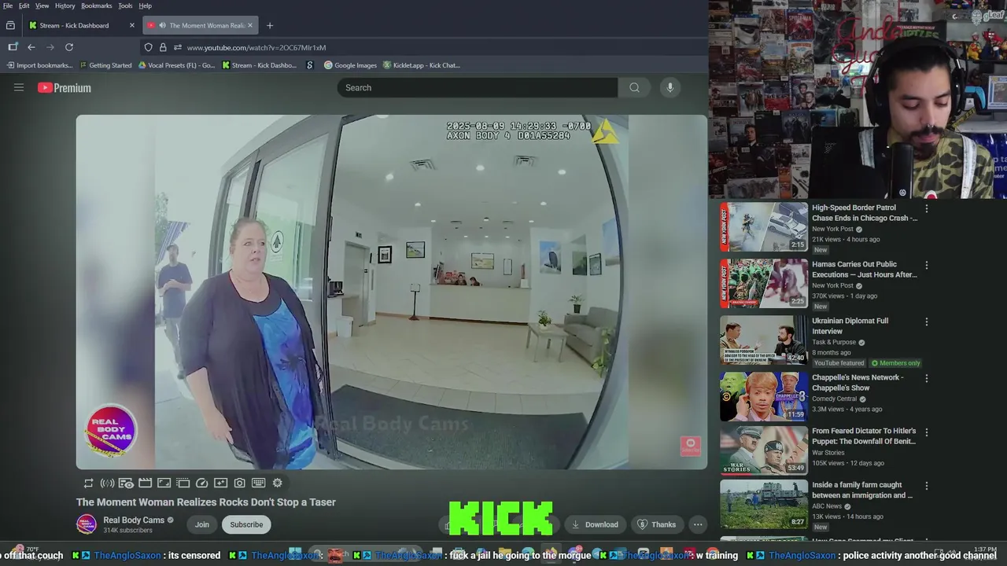Select The Moment Woman Realizes tab
The image size is (1007, 566).
[200, 25]
